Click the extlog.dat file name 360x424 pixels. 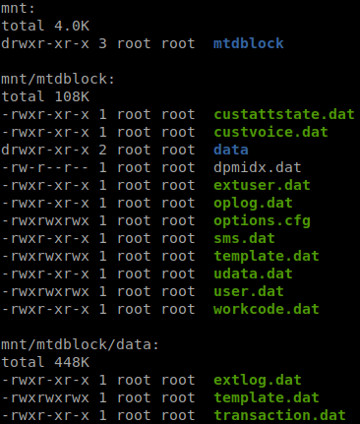coord(258,381)
